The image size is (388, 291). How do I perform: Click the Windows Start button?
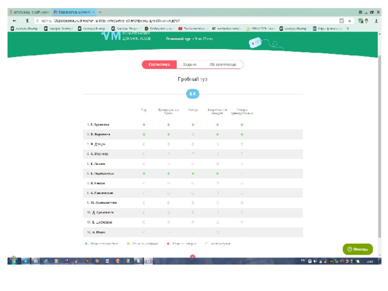(13, 261)
